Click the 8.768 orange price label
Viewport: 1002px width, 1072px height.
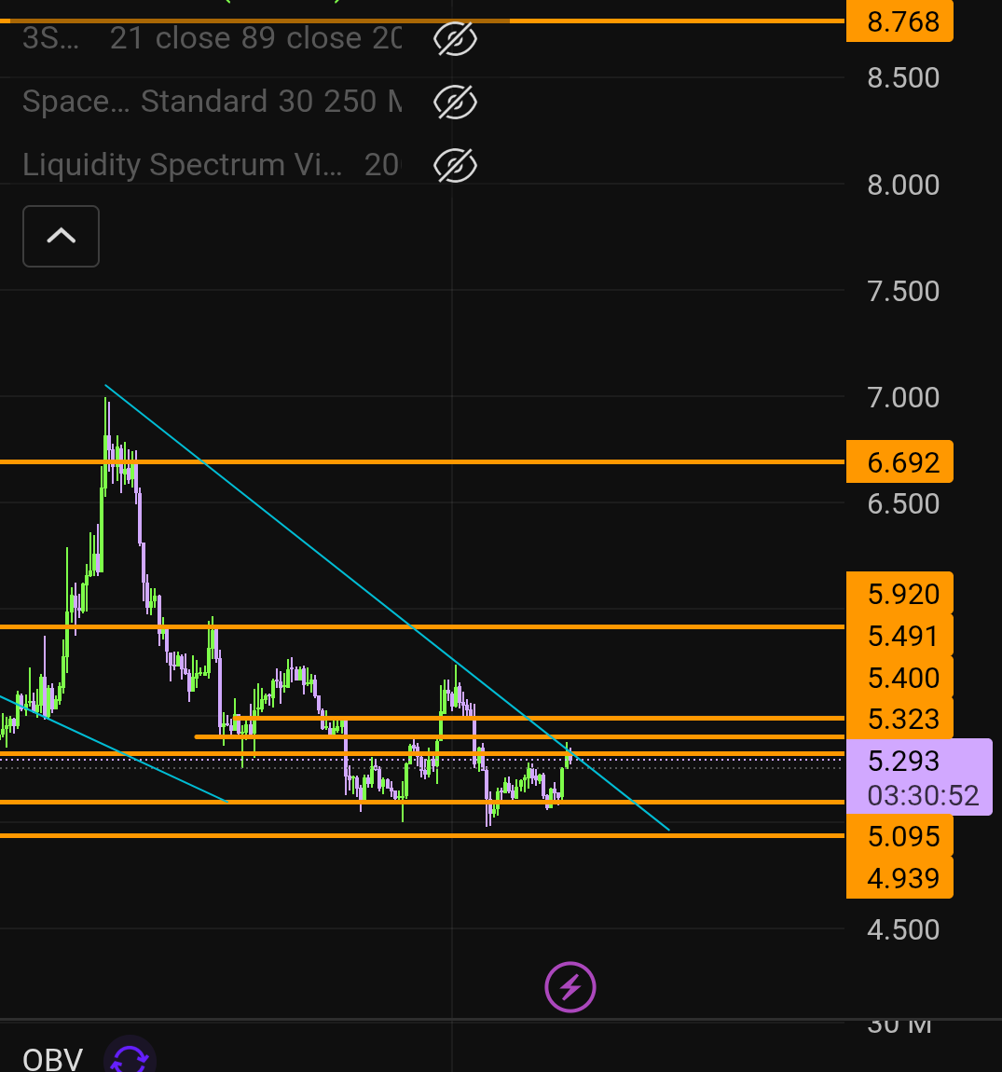899,21
